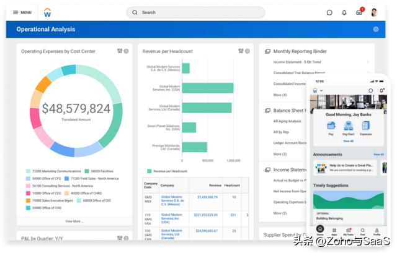Screen dimensions: 397x253
Task: Click the Search input field
Action: tap(195, 12)
